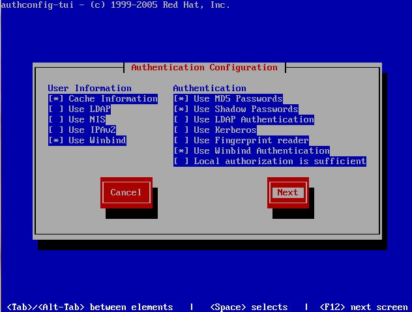Uncheck the Cache Information checkbox

(103, 99)
